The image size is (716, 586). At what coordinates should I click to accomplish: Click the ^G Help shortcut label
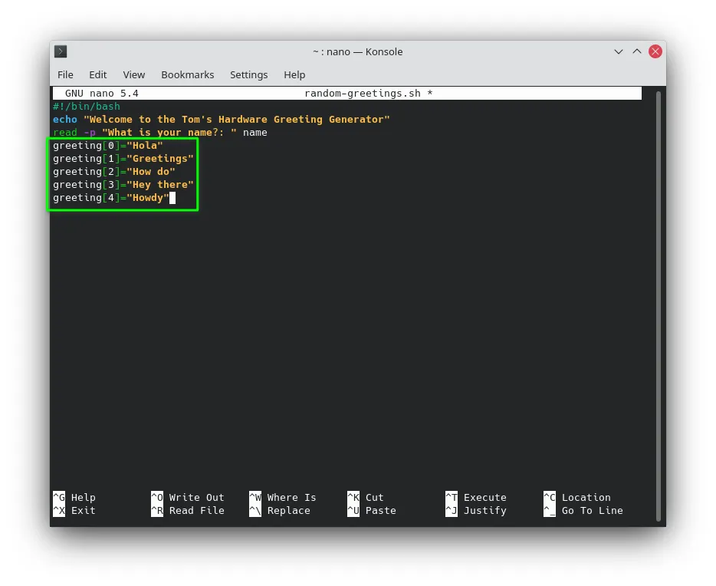point(74,497)
